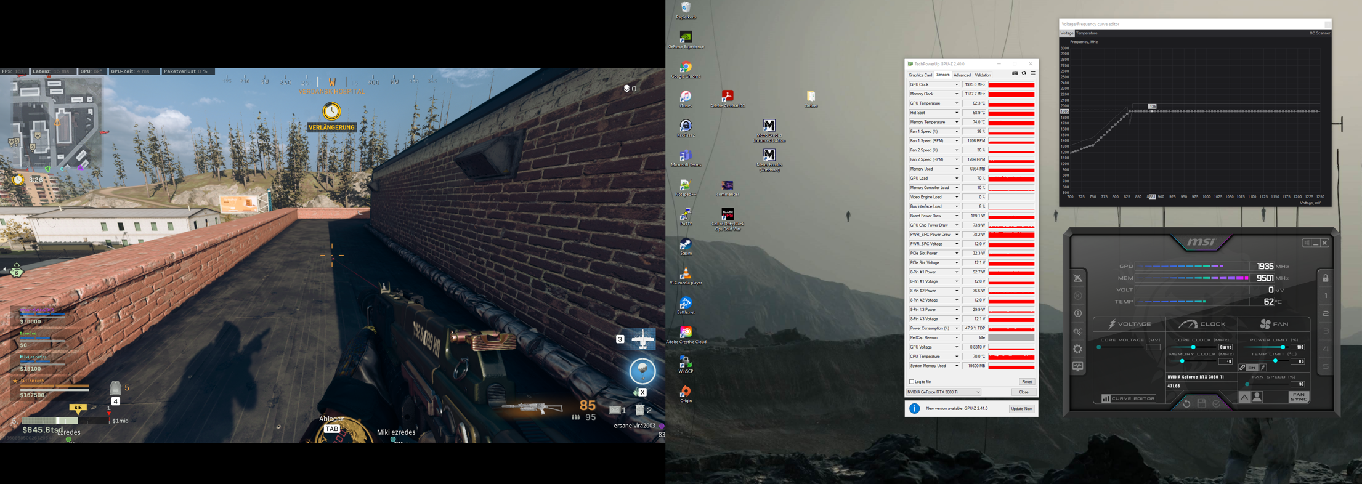Open the VLC media player desktop icon
Viewport: 1362px width, 484px height.
click(x=686, y=276)
